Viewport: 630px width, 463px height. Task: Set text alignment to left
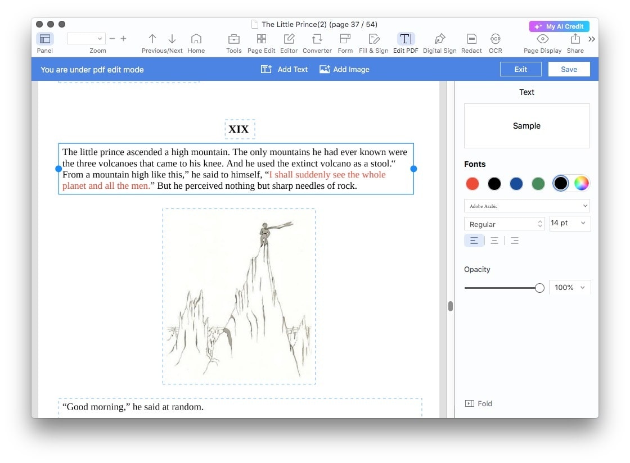(474, 240)
